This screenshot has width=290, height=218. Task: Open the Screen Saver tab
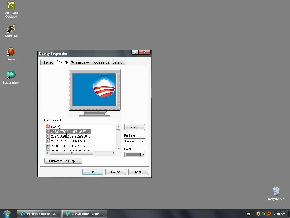pos(80,62)
